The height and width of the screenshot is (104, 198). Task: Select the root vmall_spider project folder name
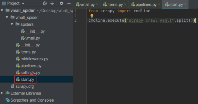pyautogui.click(x=22, y=11)
